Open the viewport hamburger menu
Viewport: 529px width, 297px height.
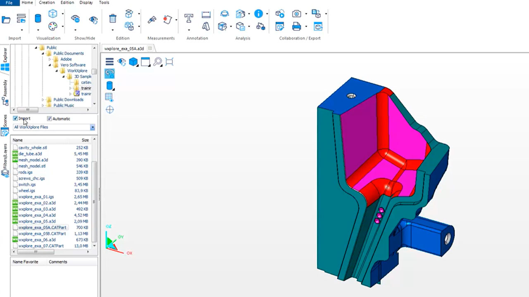(x=110, y=62)
